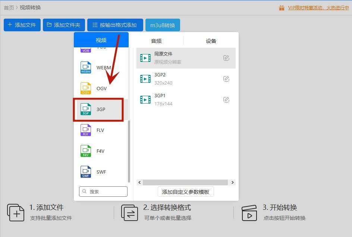Click the 支持批量添加文件 text
The width and height of the screenshot is (352, 237).
[51, 218]
